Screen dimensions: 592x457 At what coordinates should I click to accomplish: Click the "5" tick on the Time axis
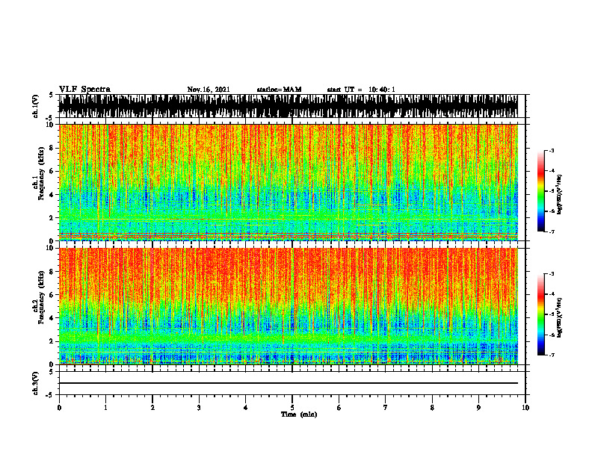click(292, 408)
